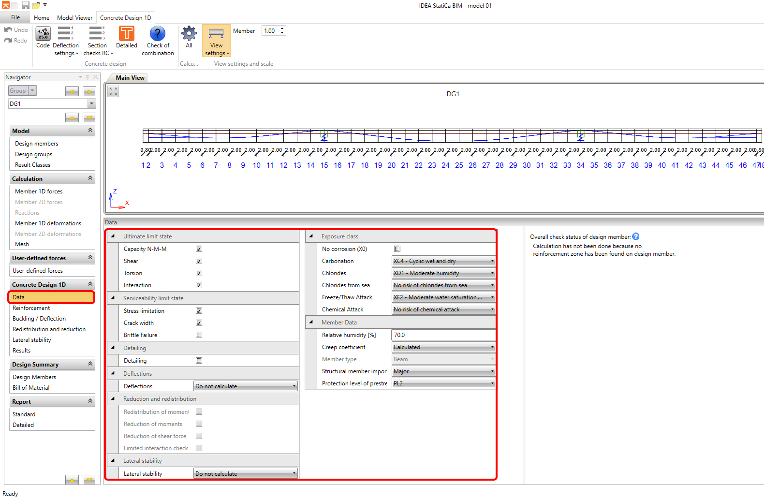The image size is (764, 499).
Task: Uncheck the Crack width checkbox
Action: tap(199, 323)
